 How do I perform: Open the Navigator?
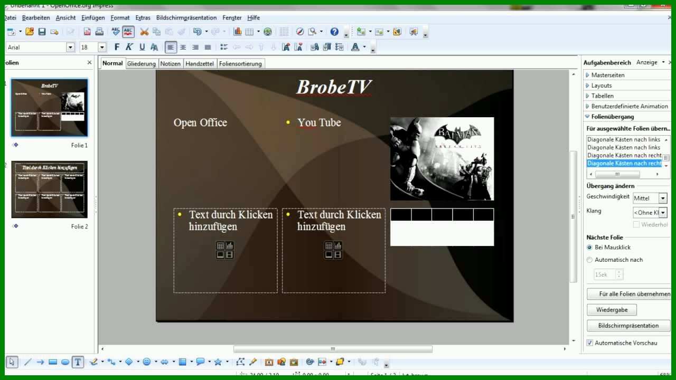tap(300, 32)
